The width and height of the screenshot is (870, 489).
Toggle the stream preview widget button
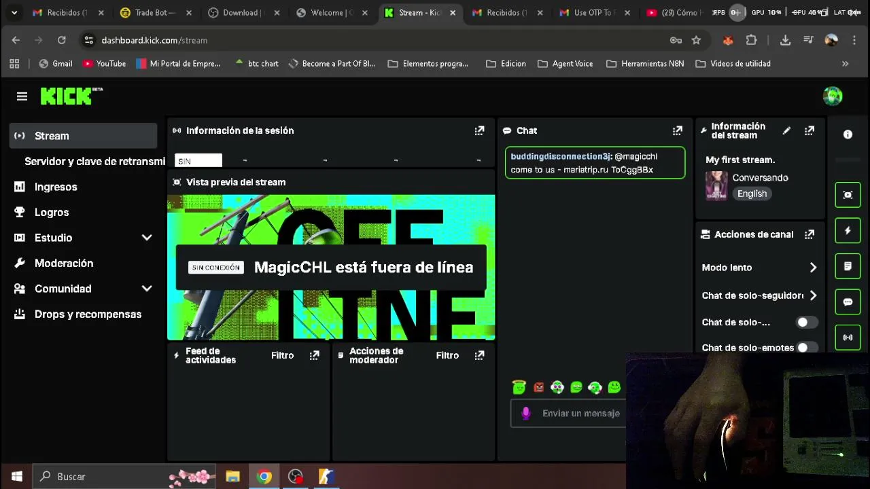point(848,195)
